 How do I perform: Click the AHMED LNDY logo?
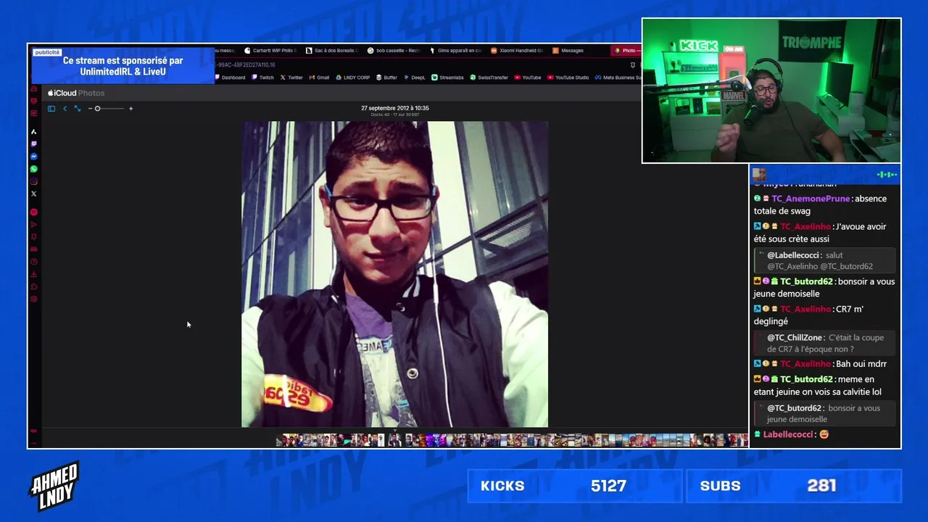click(x=54, y=486)
